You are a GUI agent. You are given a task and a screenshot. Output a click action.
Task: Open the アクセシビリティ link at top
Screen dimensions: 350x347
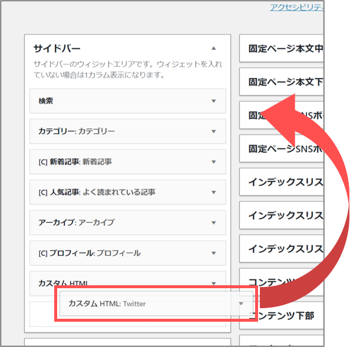click(297, 8)
